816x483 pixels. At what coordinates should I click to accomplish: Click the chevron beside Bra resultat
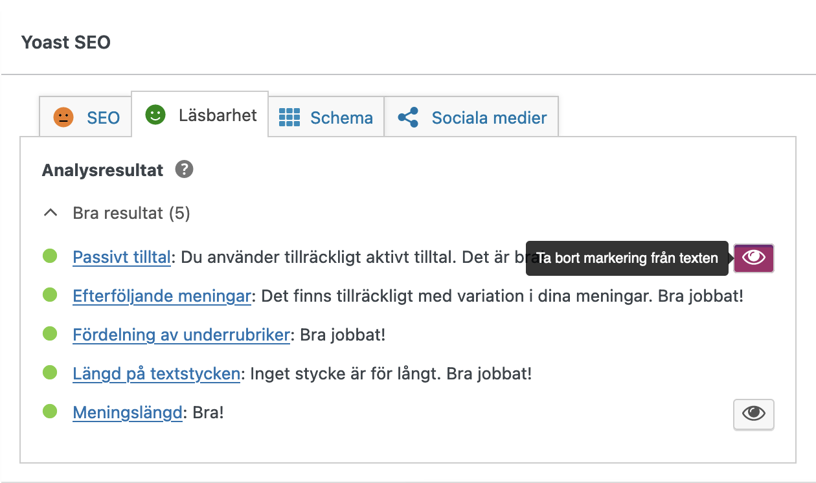pyautogui.click(x=51, y=212)
